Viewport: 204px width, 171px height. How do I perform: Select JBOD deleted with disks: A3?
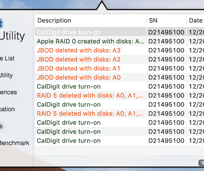pos(120,50)
